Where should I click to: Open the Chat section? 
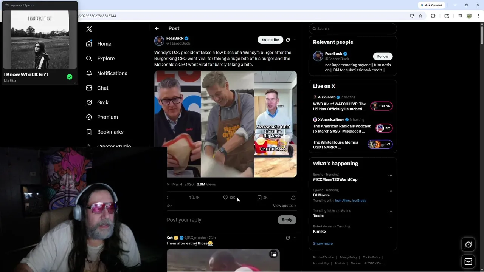[x=97, y=88]
